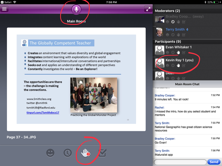Viewport: 222px width, 166px height.
Task: Expand whiteboard to full screen
Action: (x=148, y=9)
